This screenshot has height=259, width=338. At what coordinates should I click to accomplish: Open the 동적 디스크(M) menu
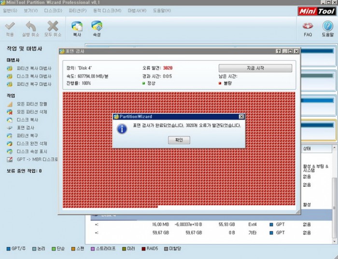[107, 11]
